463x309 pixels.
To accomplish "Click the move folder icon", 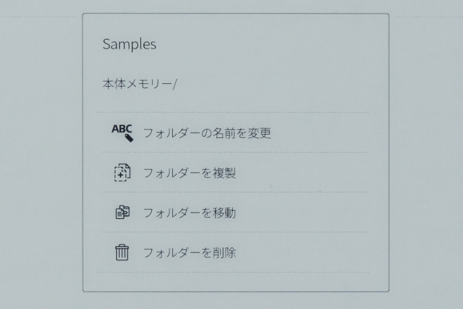I will (122, 213).
